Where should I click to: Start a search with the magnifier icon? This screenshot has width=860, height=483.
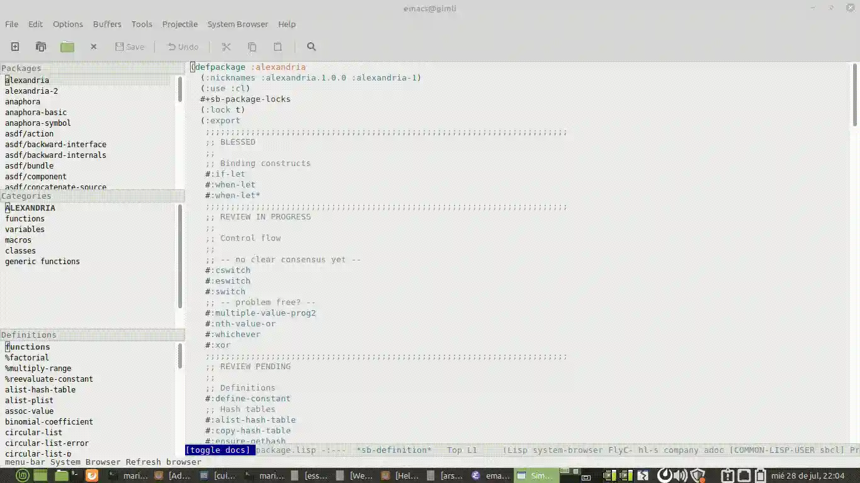pos(311,47)
